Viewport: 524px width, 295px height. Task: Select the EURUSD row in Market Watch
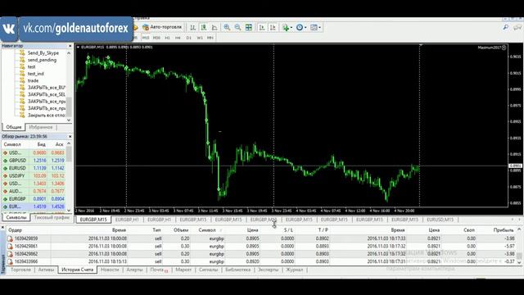click(x=34, y=168)
